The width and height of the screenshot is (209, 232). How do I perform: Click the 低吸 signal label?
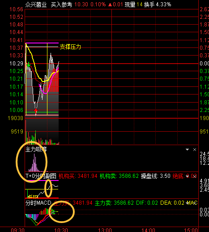[33, 197]
